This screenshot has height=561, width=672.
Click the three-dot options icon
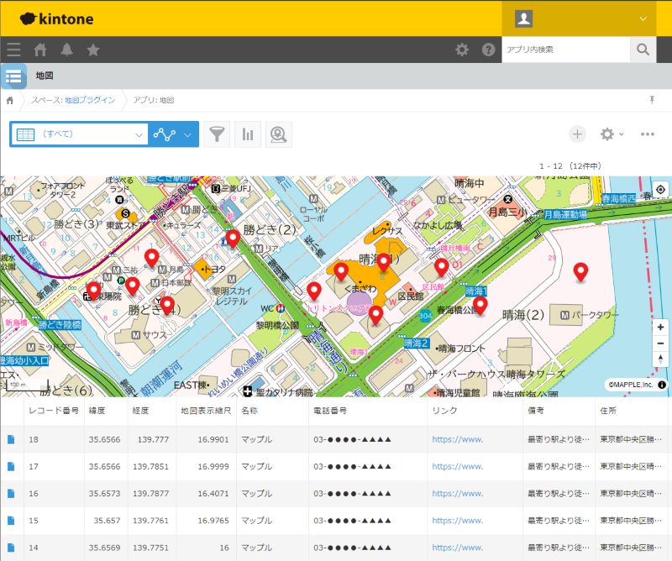point(647,134)
